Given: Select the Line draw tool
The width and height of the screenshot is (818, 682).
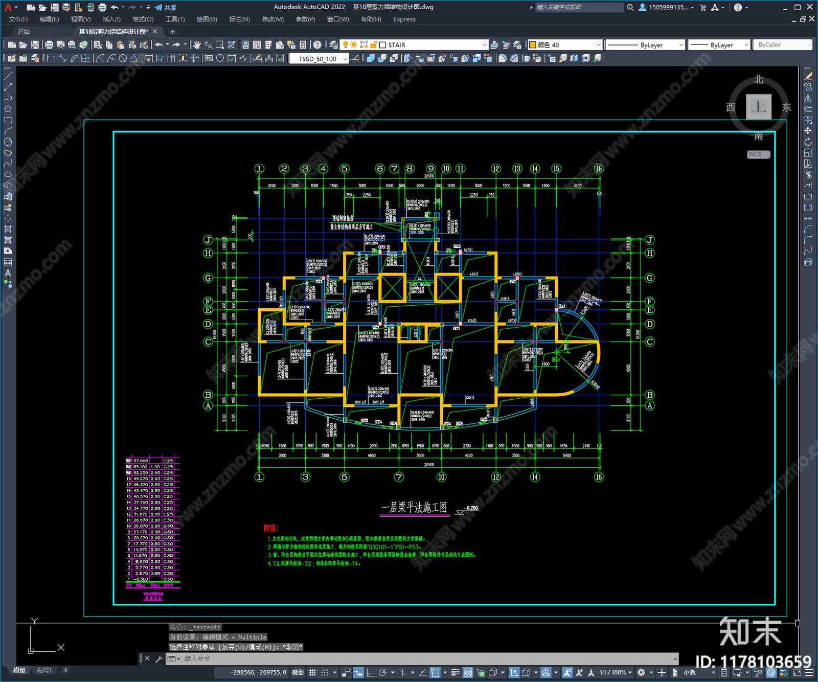Looking at the screenshot, I should [8, 76].
